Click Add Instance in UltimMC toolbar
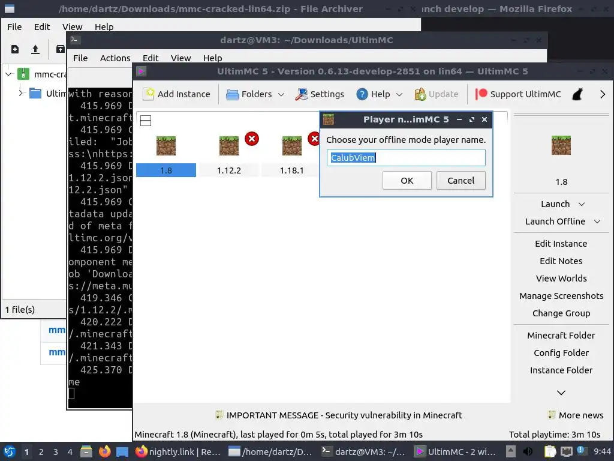Screen dimensions: 614x461 [x=176, y=94]
